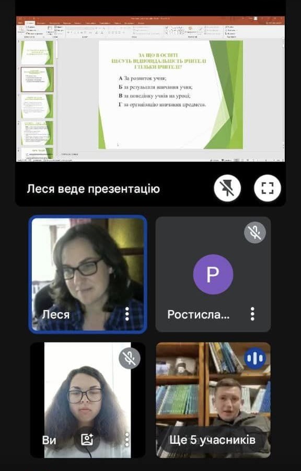Open the Ще 5 учасників tile

213,400
